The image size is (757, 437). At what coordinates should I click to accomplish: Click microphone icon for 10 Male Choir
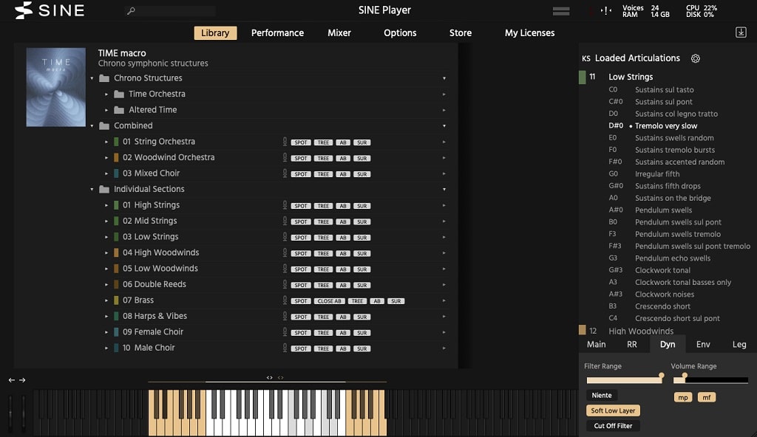285,348
